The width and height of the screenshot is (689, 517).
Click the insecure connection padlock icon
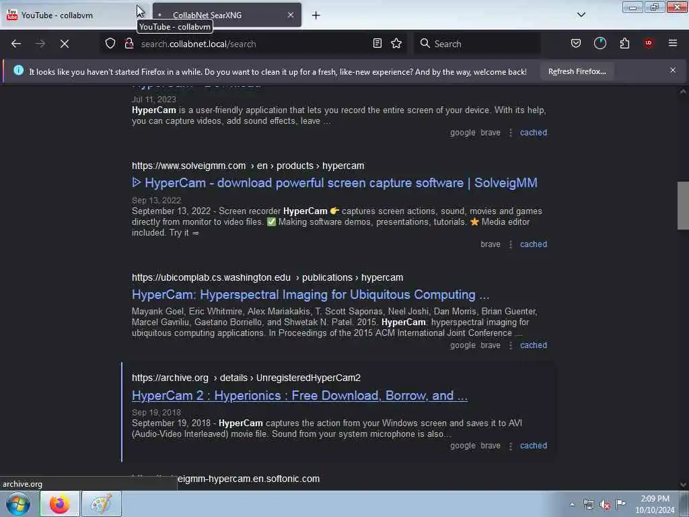[x=129, y=44]
